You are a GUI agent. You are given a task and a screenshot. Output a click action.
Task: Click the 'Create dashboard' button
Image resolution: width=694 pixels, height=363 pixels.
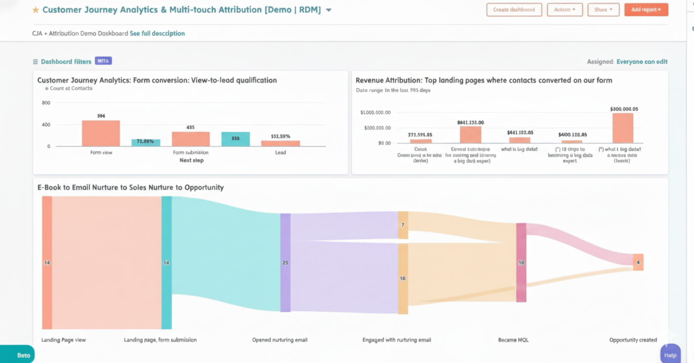(514, 9)
